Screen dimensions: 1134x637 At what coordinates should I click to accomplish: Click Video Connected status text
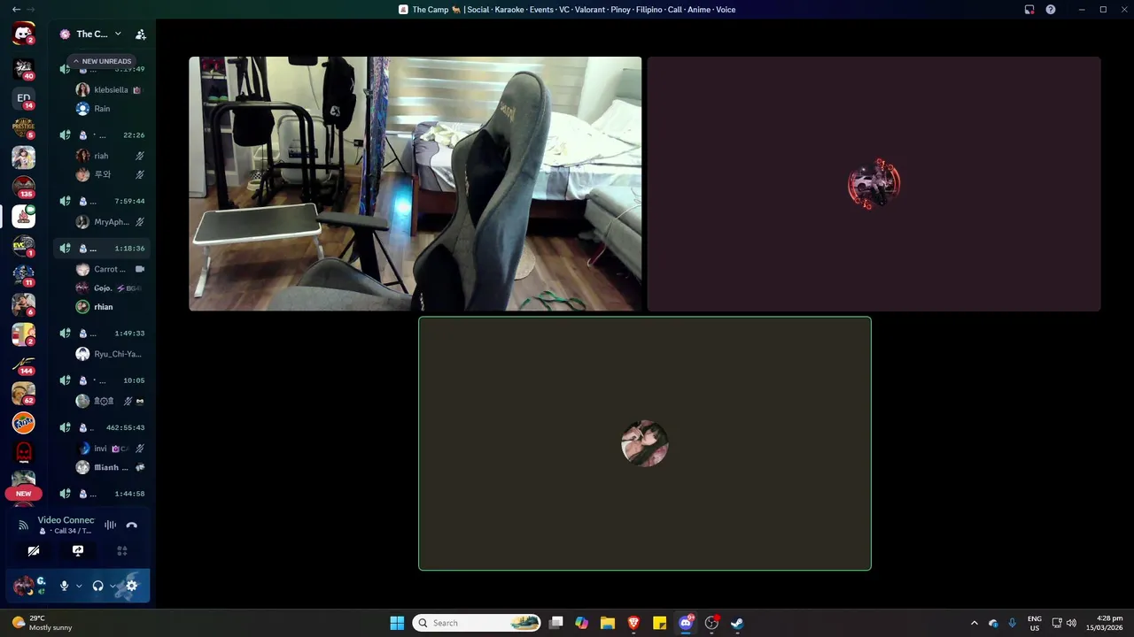(x=66, y=520)
